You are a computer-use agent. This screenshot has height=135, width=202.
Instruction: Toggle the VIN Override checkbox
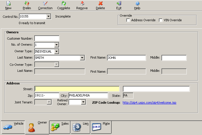[x=161, y=20]
